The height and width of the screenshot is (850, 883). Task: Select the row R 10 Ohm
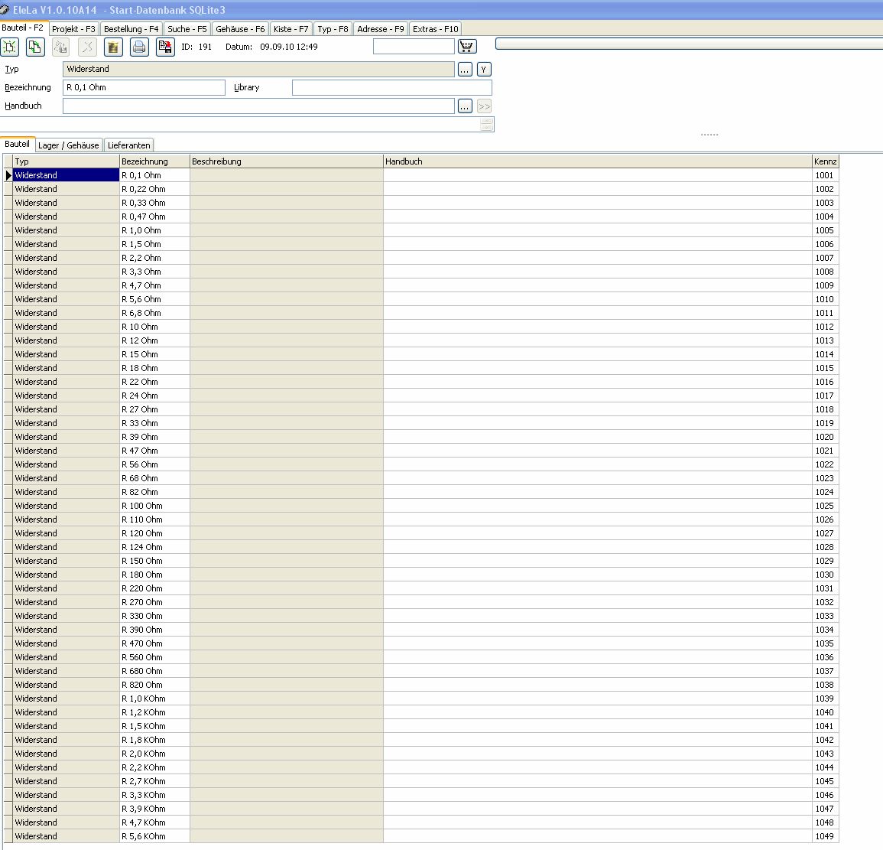point(421,327)
